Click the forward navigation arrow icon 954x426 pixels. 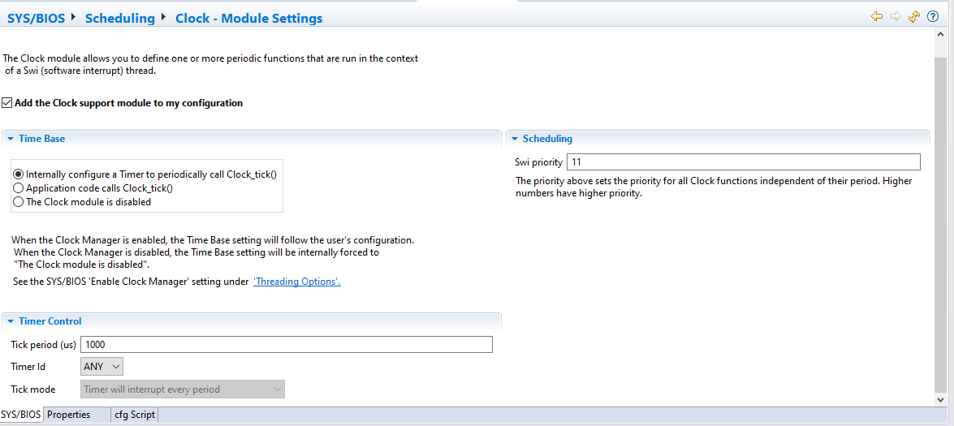coord(896,16)
